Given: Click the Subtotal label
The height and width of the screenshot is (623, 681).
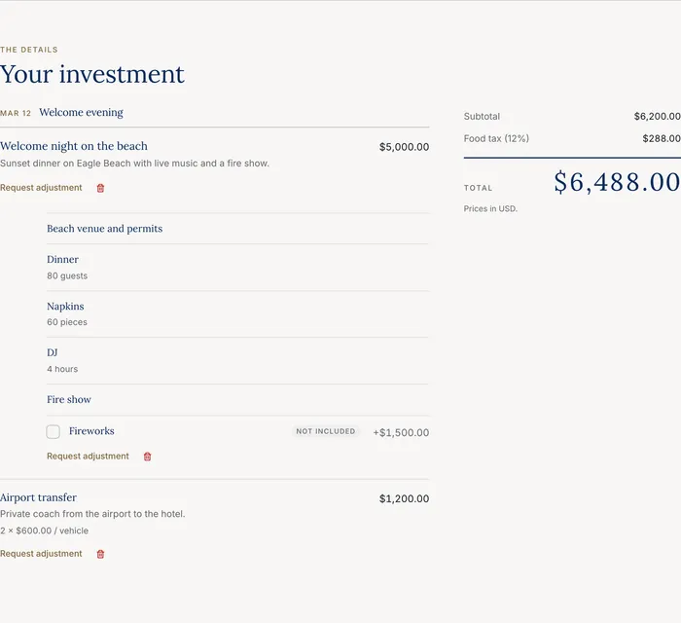Looking at the screenshot, I should 482,117.
